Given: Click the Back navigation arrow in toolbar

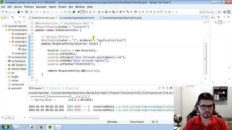Looking at the screenshot, I should point(166,12).
